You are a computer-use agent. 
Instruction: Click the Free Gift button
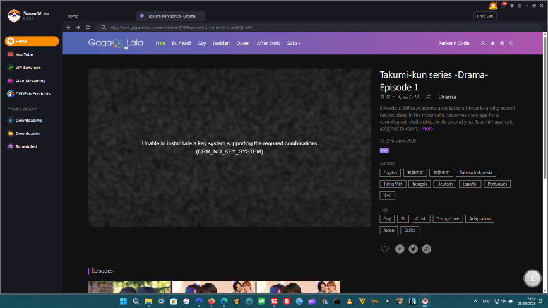485,16
